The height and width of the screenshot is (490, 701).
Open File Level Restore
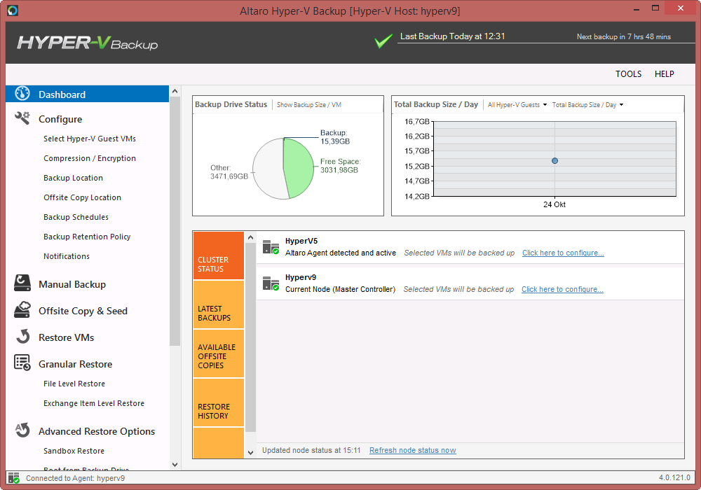(74, 384)
